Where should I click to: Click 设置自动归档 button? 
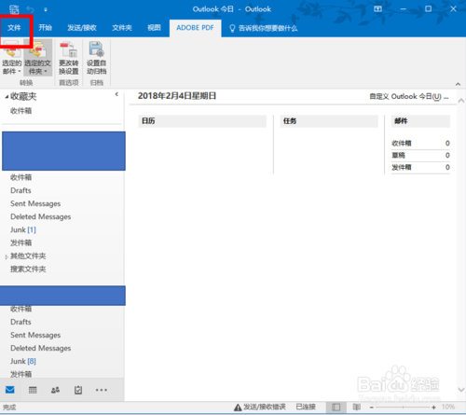pyautogui.click(x=96, y=58)
